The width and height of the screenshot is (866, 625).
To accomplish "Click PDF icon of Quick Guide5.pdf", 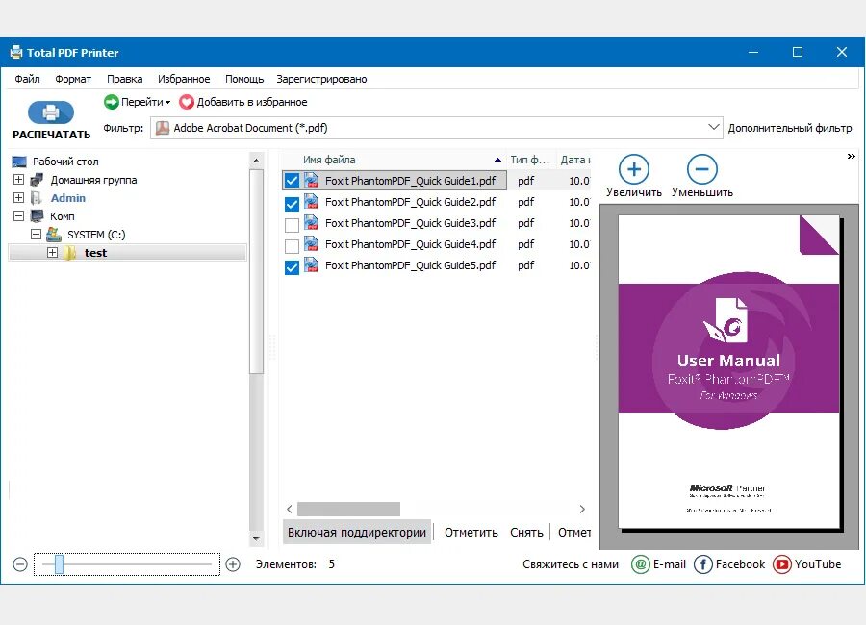I will (x=311, y=264).
